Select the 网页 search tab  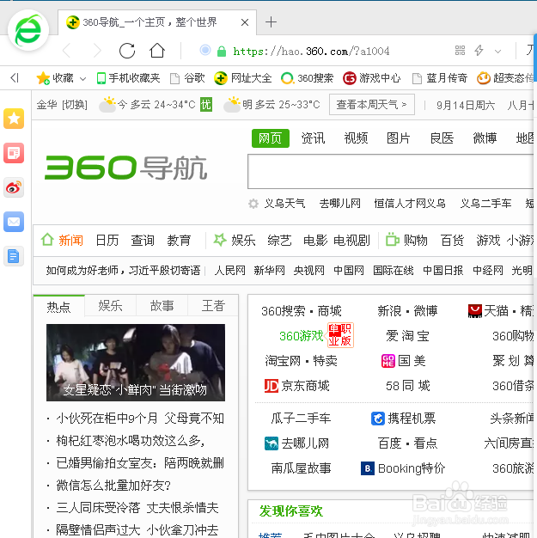point(271,138)
